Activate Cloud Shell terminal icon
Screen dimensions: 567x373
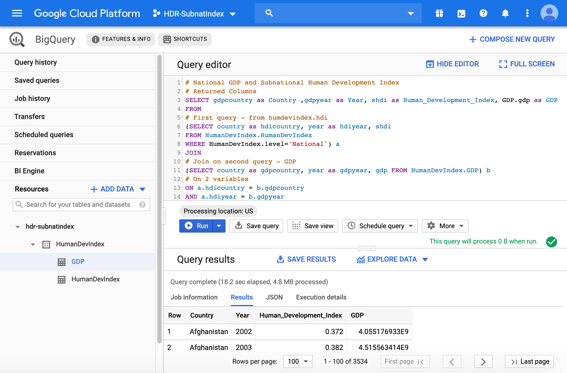461,13
